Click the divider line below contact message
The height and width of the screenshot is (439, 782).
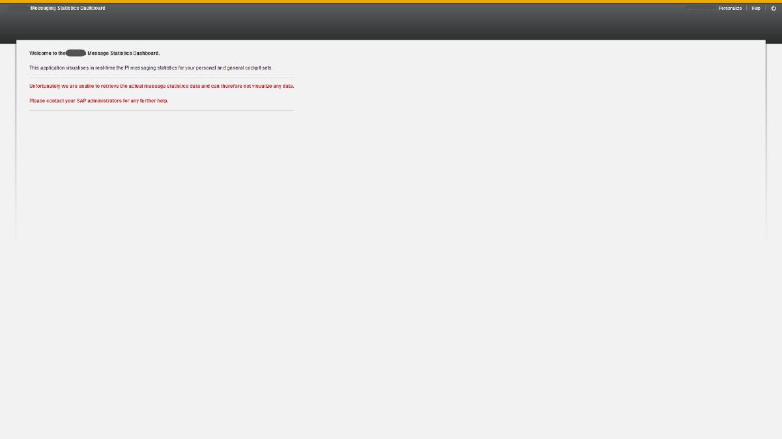point(162,110)
